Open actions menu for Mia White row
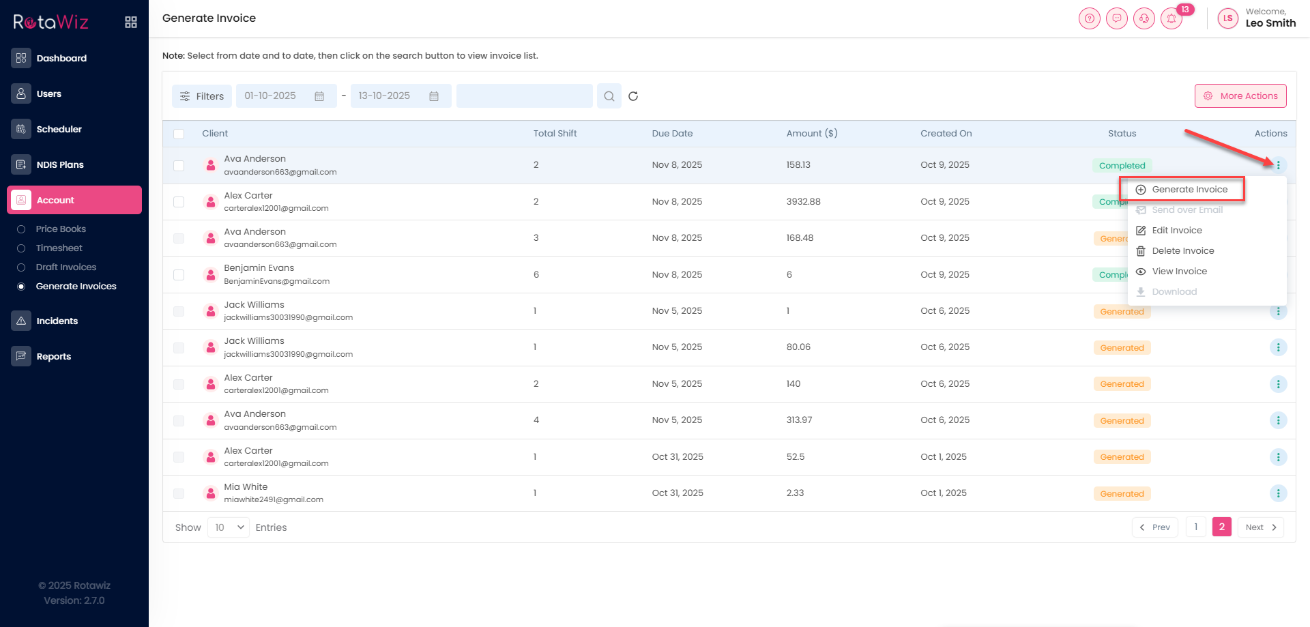Screen dimensions: 1310x627 [1278, 493]
